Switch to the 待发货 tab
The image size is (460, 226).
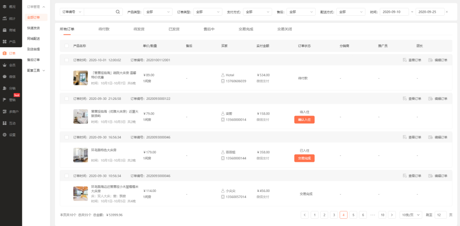139,29
